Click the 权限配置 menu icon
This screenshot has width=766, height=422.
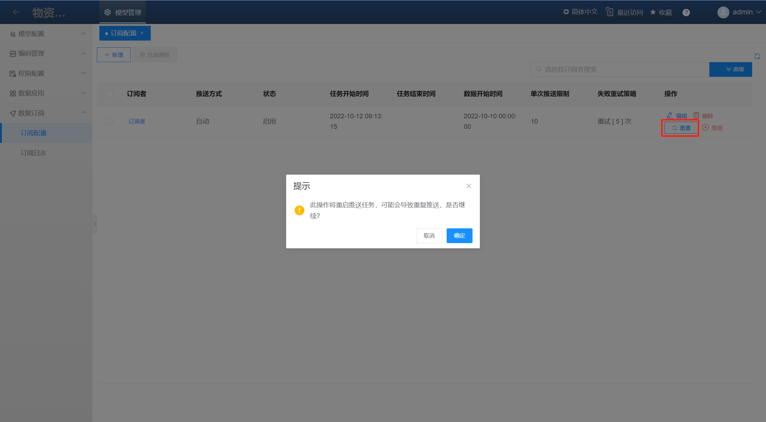(13, 74)
